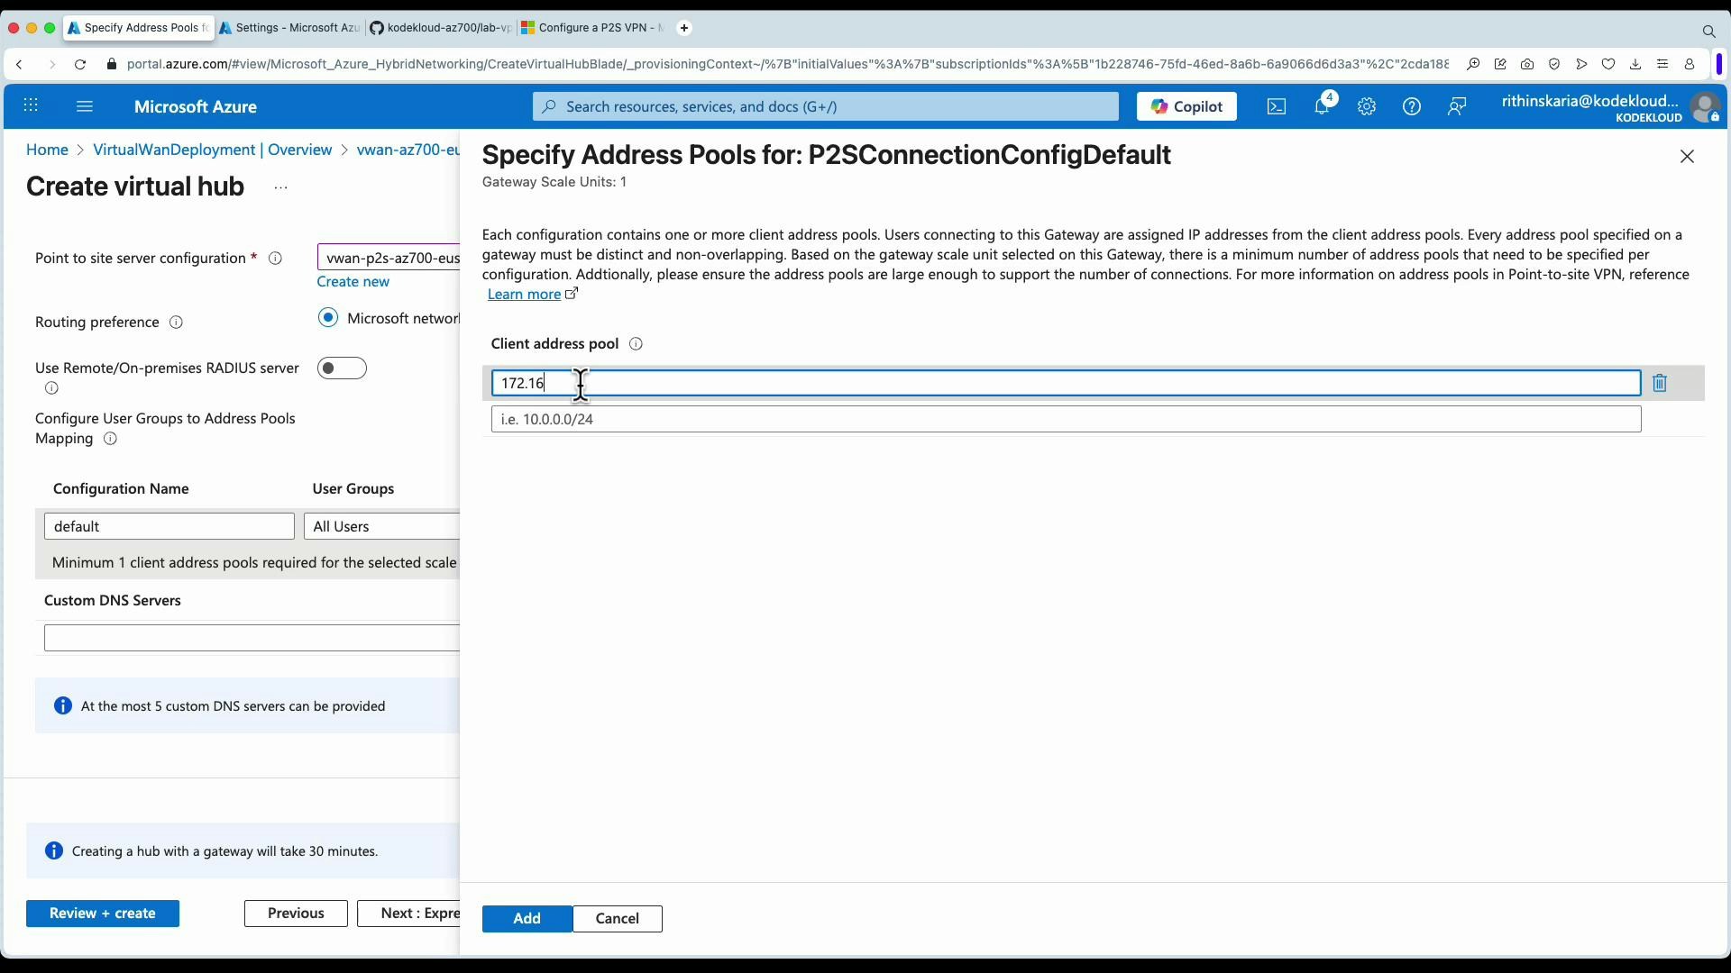Delete the 172.16 client address pool entry
Screen dimensions: 1731x973
click(1661, 383)
